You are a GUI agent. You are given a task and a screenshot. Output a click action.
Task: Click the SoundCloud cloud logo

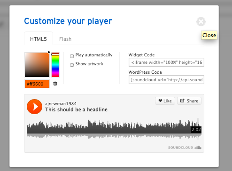click(x=198, y=148)
